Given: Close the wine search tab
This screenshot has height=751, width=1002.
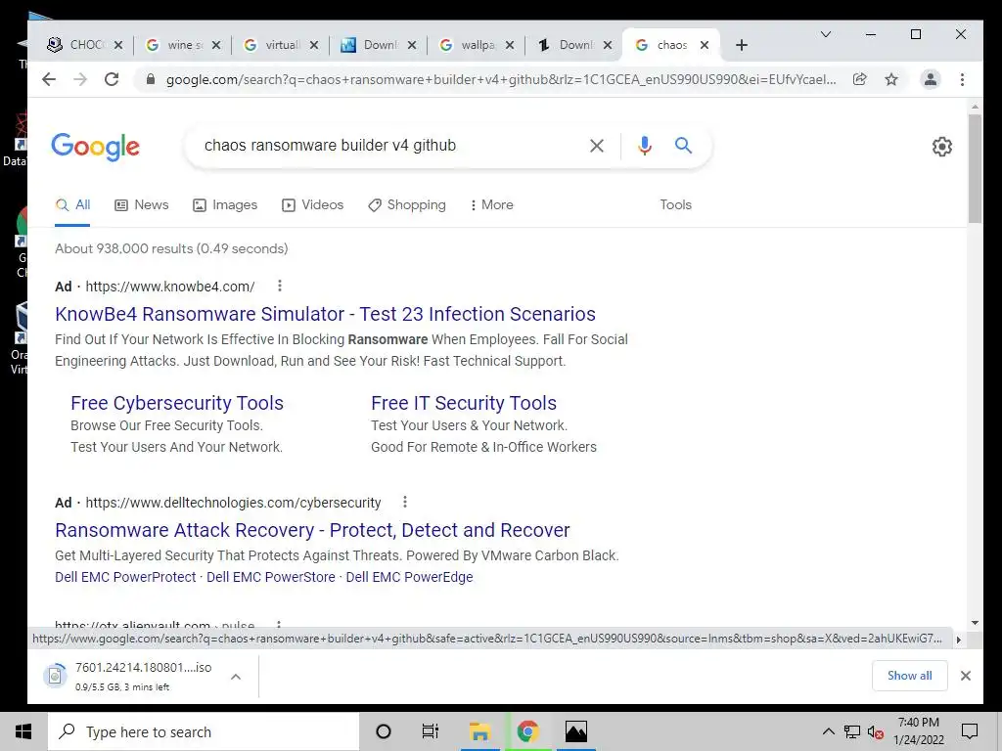Looking at the screenshot, I should (216, 45).
